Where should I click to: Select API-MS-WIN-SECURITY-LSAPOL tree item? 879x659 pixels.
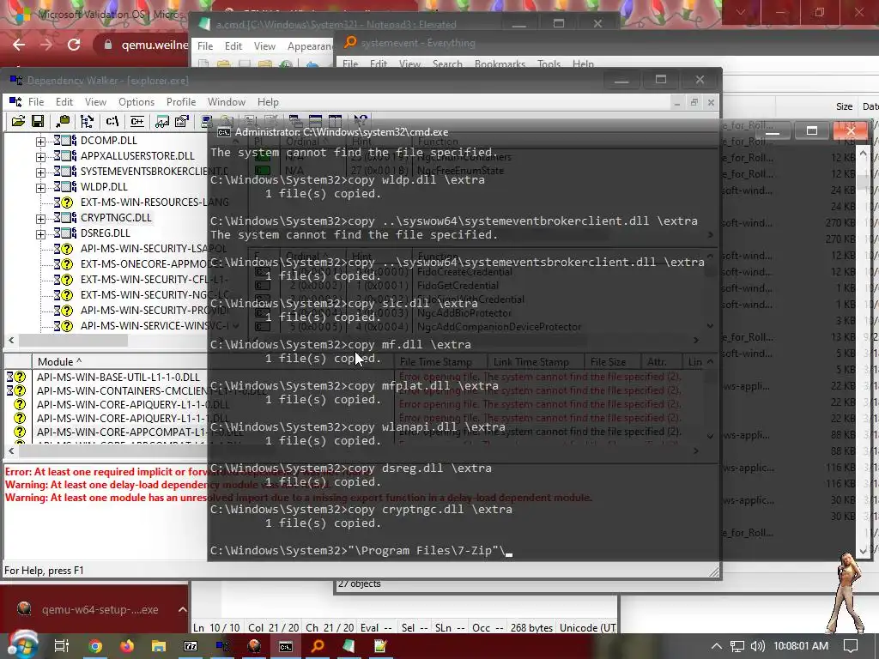click(154, 248)
